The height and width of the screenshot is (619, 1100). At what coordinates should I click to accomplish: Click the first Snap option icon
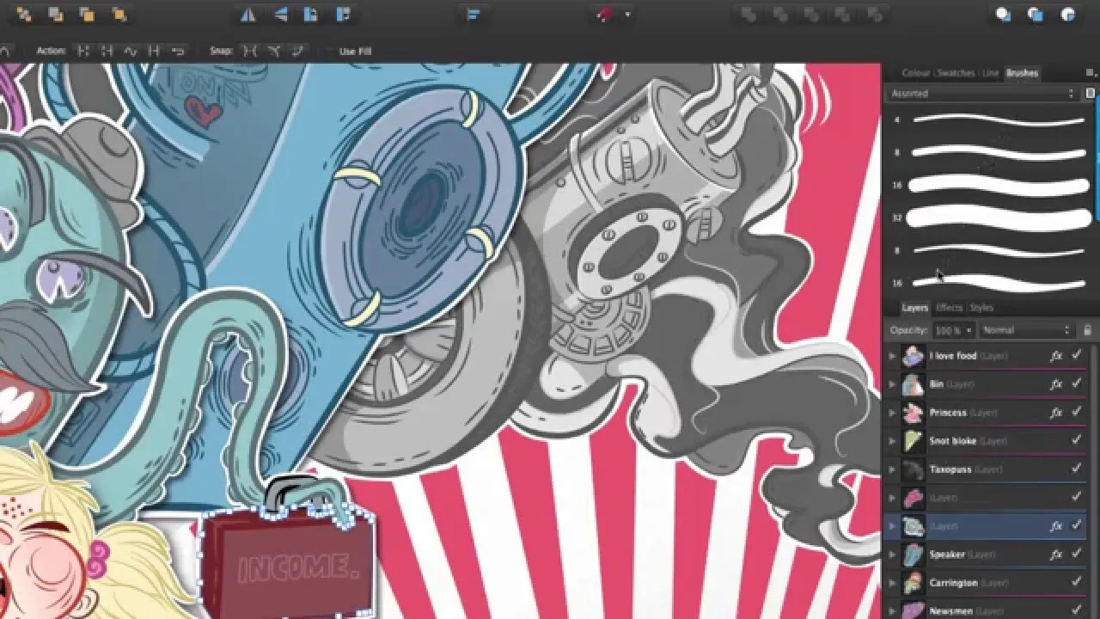(x=250, y=52)
